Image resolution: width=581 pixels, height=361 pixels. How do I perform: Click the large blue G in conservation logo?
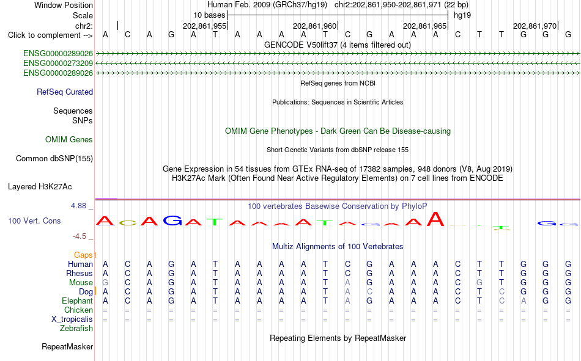tap(172, 221)
